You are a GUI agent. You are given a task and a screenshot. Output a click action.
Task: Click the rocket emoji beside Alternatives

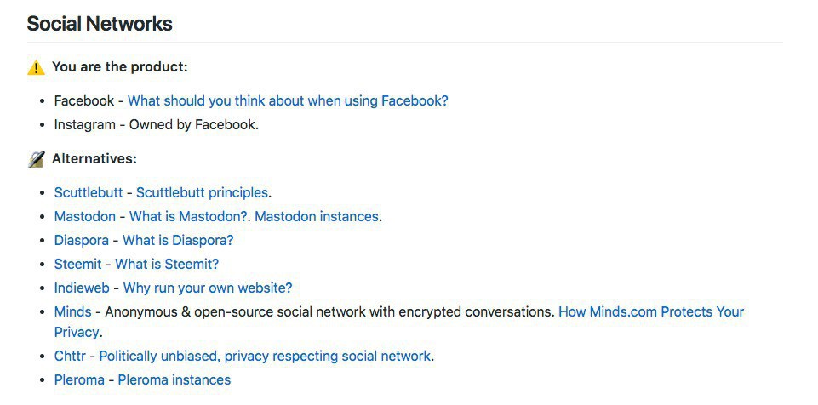(36, 159)
